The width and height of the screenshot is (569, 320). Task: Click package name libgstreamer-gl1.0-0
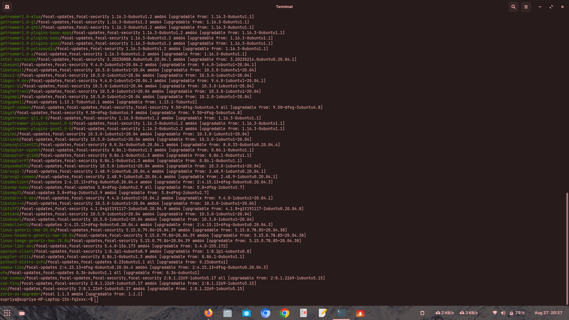[x=24, y=118]
